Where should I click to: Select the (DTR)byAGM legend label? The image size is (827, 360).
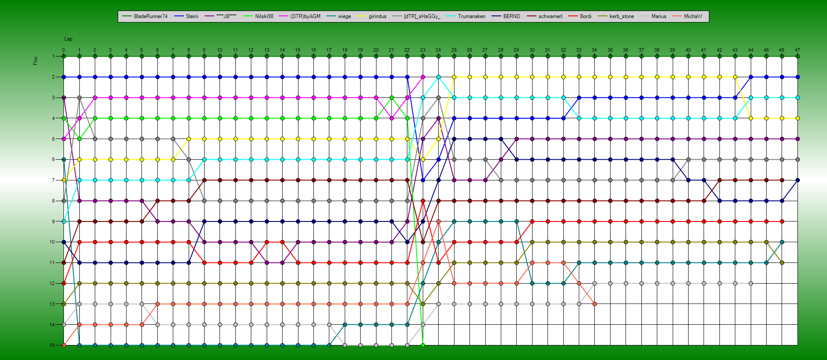(x=305, y=16)
